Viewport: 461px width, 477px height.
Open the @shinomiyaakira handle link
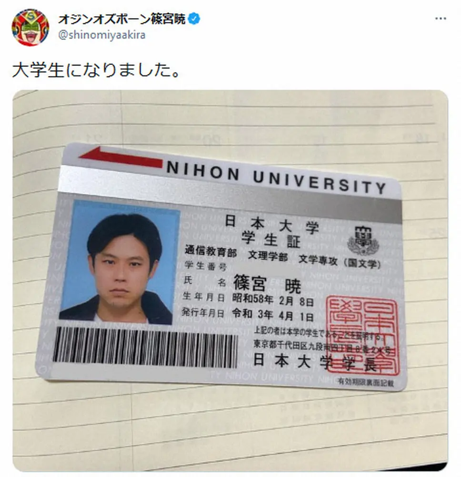(102, 35)
